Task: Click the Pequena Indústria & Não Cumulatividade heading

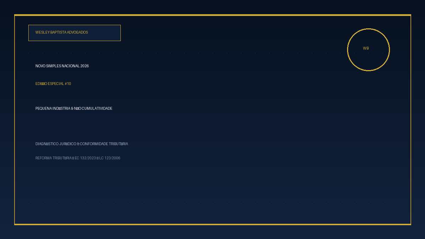Action: [x=74, y=109]
